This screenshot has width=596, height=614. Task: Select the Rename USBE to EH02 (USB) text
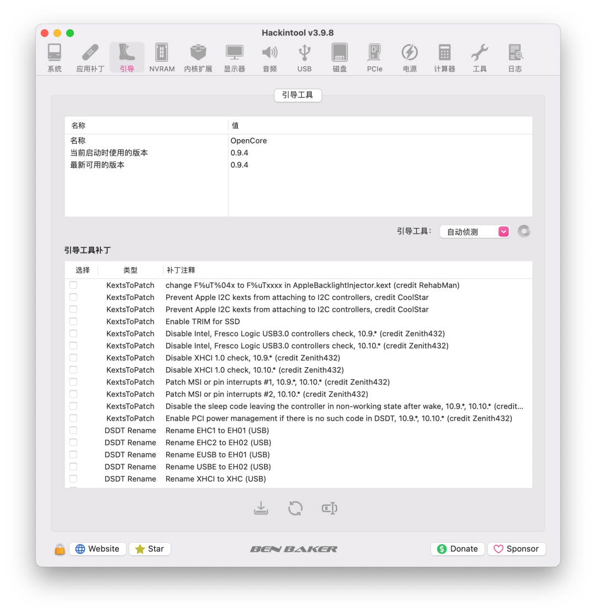coord(219,467)
